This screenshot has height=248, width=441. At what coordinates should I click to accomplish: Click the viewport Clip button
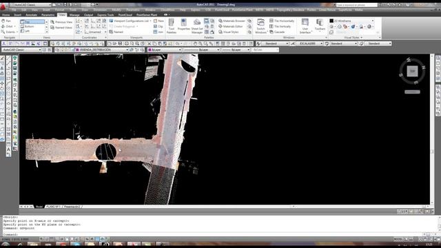click(x=158, y=26)
